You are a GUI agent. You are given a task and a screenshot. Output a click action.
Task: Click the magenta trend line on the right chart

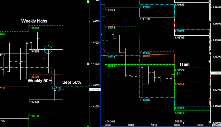click(105, 51)
